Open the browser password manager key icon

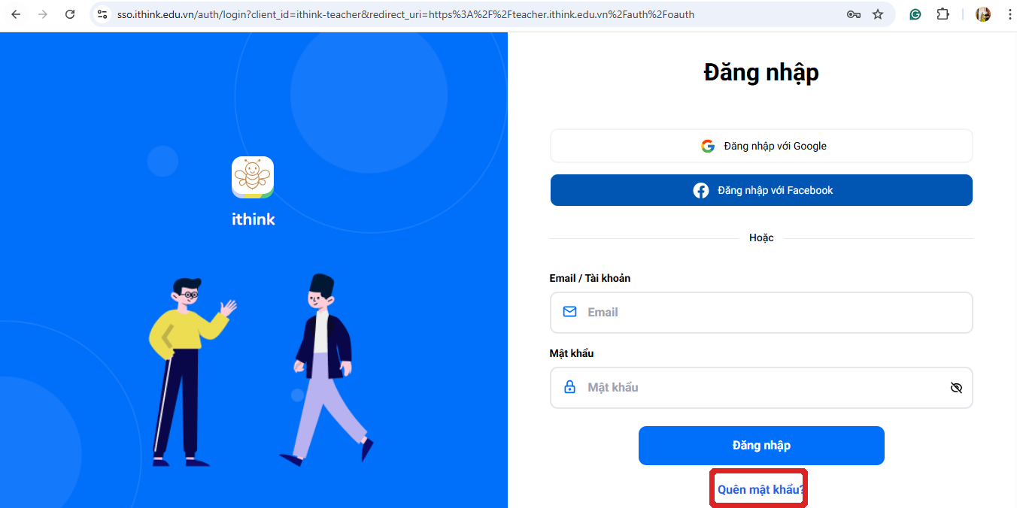pyautogui.click(x=853, y=14)
